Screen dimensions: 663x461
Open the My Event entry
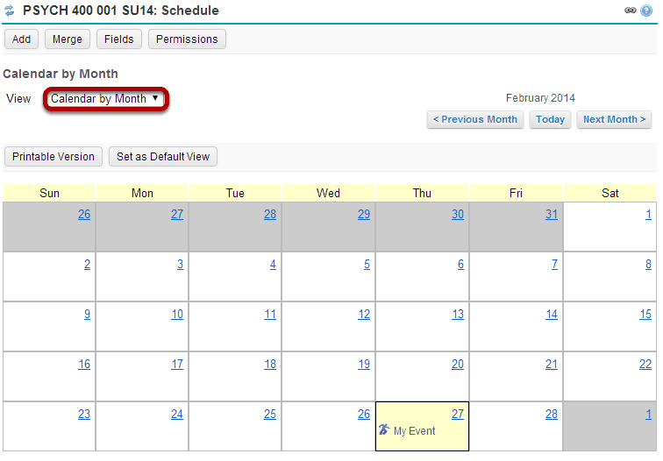pos(414,431)
